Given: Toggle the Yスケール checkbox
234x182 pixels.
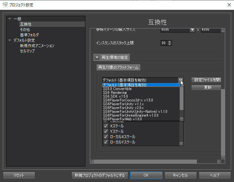Looking at the screenshot, I should (x=106, y=131).
